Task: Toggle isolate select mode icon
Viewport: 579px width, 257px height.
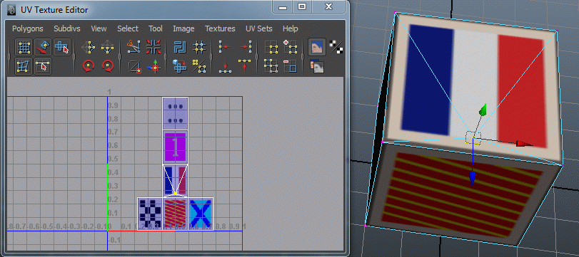Action: tap(271, 47)
